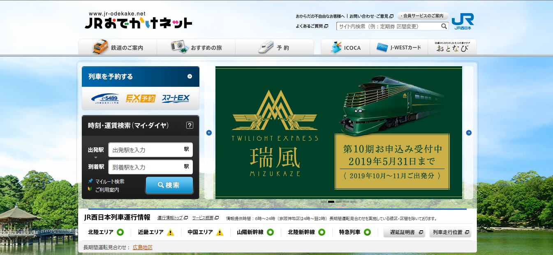Open the ICOCA navigation tab
The image size is (553, 255).
[345, 47]
